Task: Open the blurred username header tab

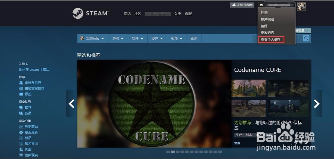Action: coord(158,14)
